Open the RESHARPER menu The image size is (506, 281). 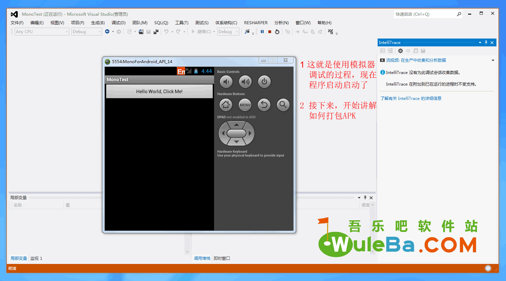[256, 23]
